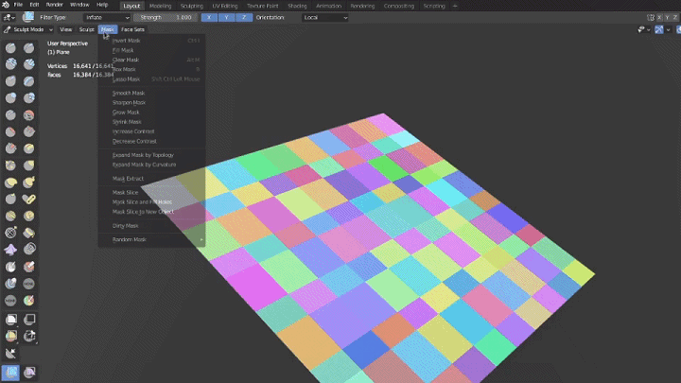Switch to the UV Editing workspace tab
Image resolution: width=681 pixels, height=383 pixels.
[225, 5]
